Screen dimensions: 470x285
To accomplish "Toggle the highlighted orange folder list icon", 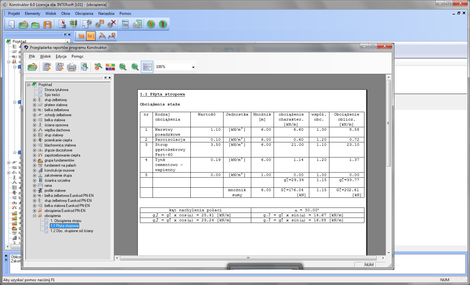I will coord(91,36).
